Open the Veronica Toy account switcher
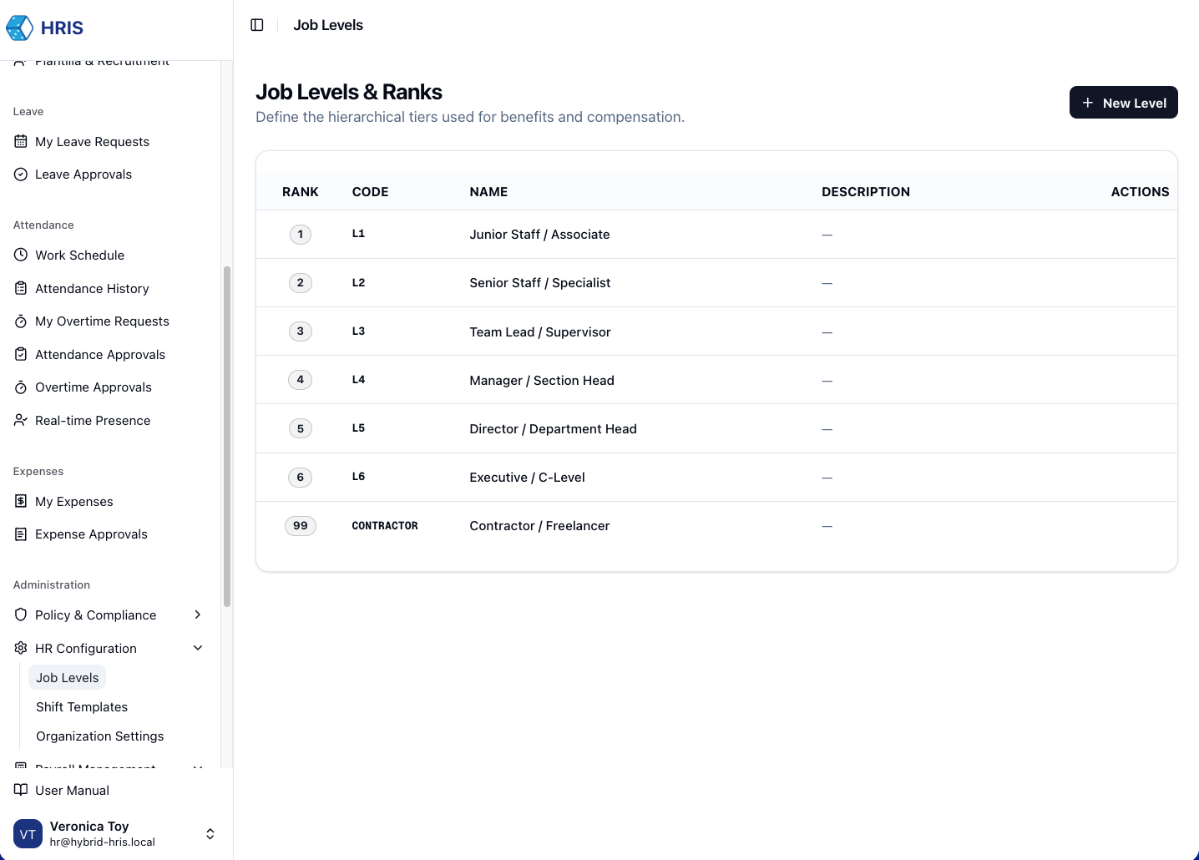This screenshot has width=1199, height=860. tap(210, 834)
